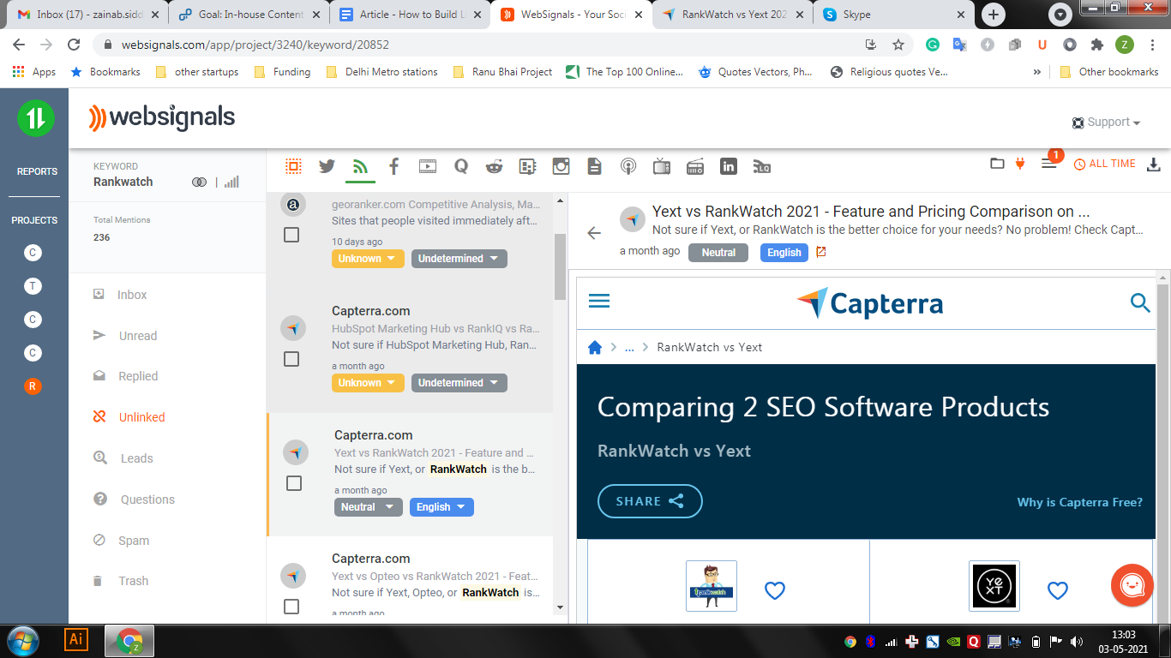1171x658 pixels.
Task: Click the green Websignals app logo
Action: (35, 117)
